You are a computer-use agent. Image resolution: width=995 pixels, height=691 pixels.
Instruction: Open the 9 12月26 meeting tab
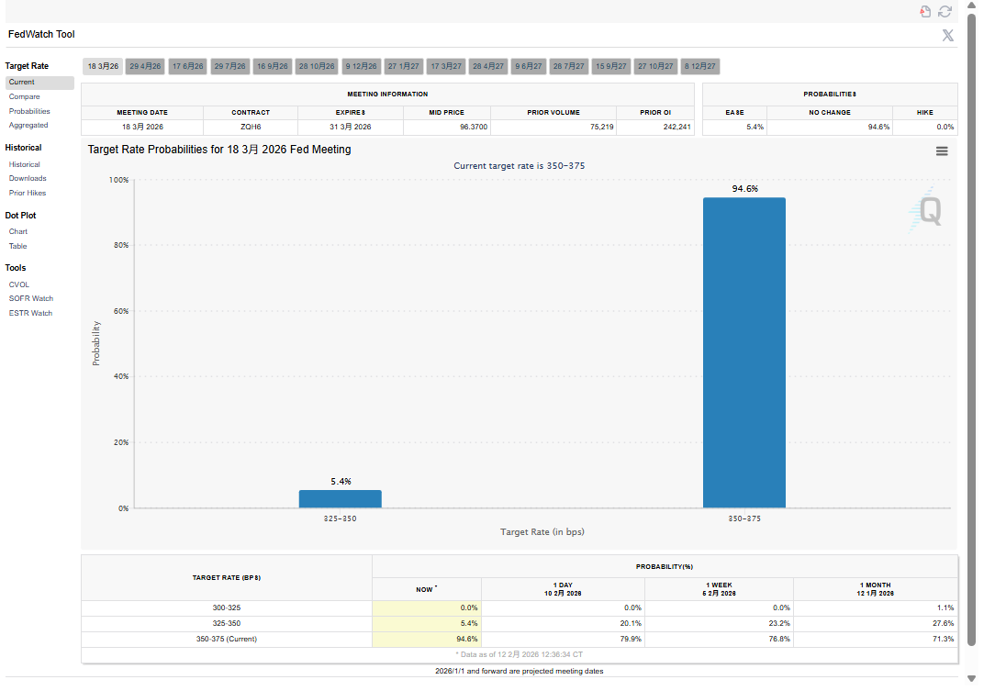tap(361, 66)
